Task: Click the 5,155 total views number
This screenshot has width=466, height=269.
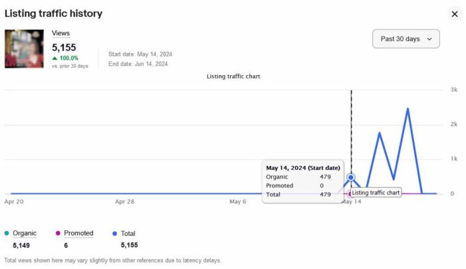Action: coord(64,47)
